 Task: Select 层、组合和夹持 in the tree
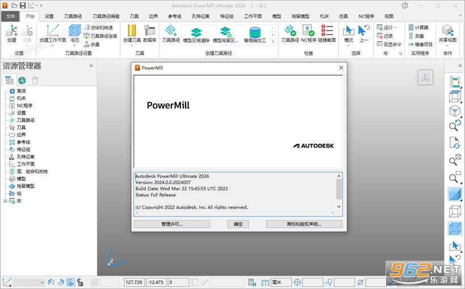(32, 171)
